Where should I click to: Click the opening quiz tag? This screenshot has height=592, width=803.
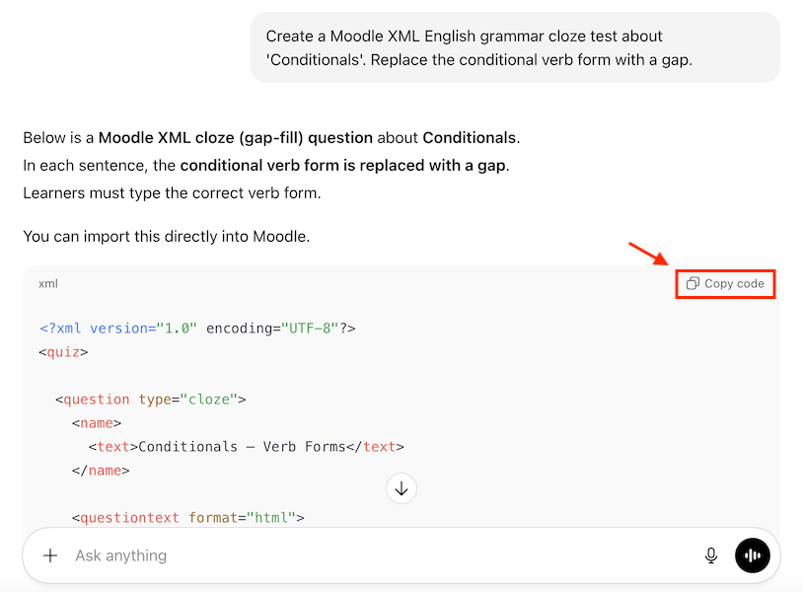[x=64, y=352]
